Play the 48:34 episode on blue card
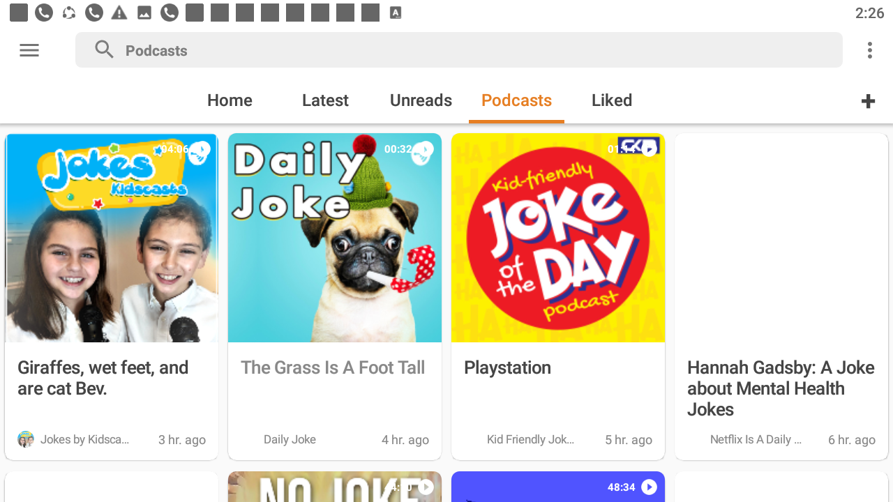The image size is (893, 502). 649,487
